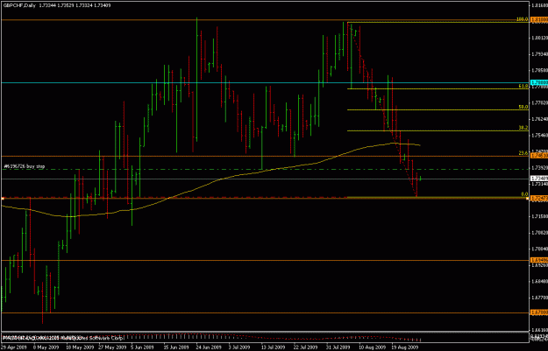548x351 pixels.
Task: Select the '#6196726 buy stop' order label
Action: click(24, 166)
